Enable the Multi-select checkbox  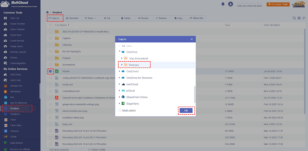click(x=120, y=110)
